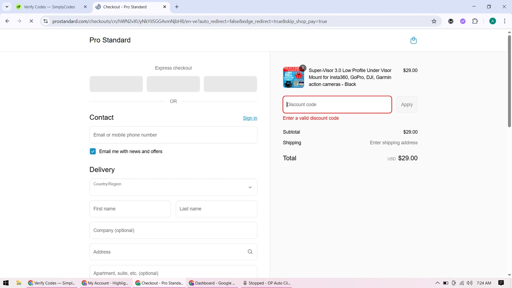Screen dimensions: 512x288
Task: Switch to Verify Codes SimplyCodes tab
Action: 51,7
